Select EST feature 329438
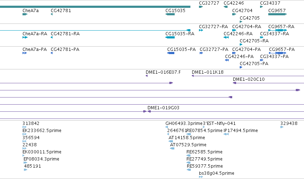 tap(289, 123)
